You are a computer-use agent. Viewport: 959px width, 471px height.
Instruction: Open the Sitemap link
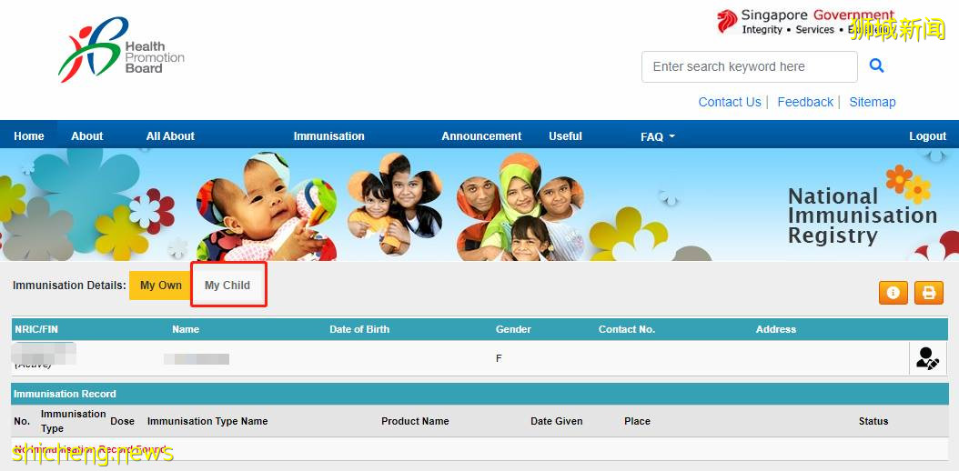pos(872,102)
